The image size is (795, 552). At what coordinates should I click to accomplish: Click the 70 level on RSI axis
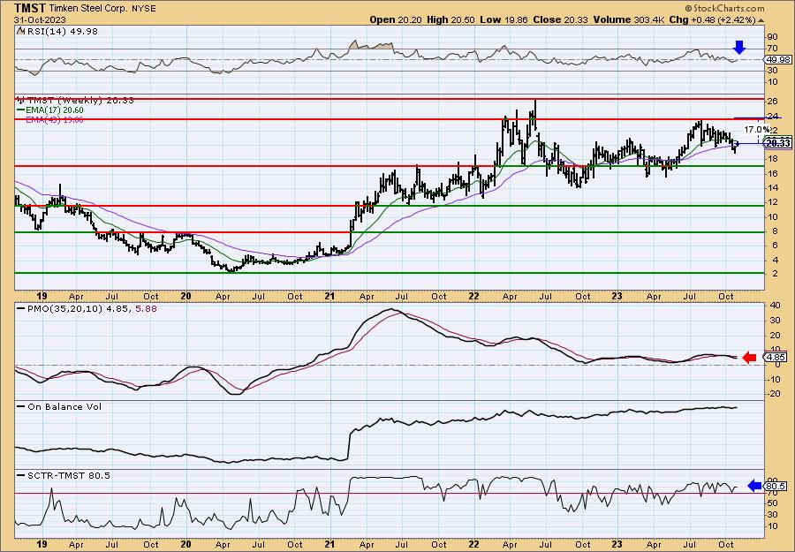[772, 49]
